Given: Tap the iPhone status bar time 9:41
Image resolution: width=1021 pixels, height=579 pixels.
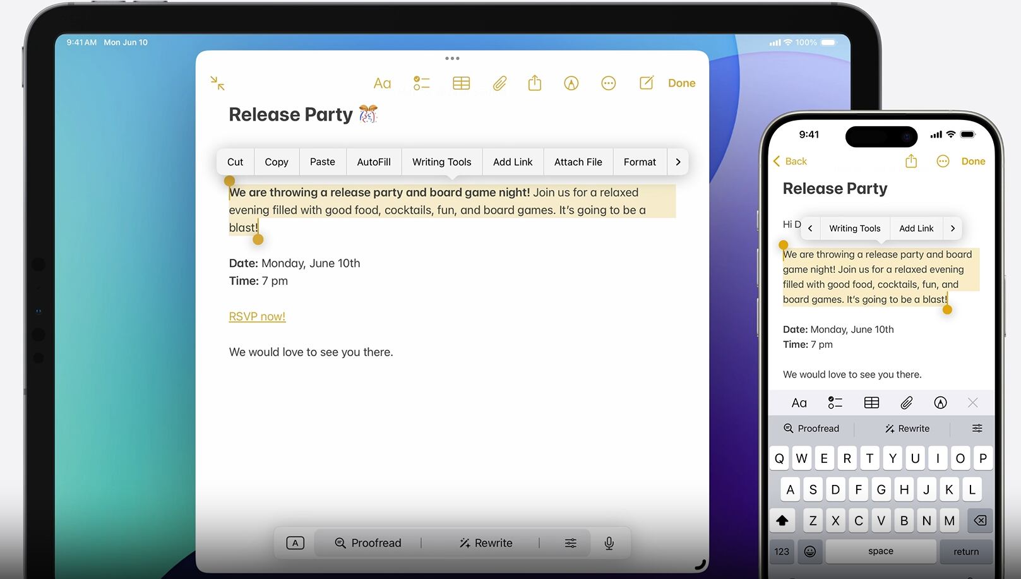Looking at the screenshot, I should tap(809, 134).
